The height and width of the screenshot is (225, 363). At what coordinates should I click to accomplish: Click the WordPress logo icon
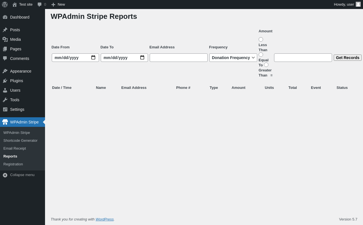tap(5, 4)
